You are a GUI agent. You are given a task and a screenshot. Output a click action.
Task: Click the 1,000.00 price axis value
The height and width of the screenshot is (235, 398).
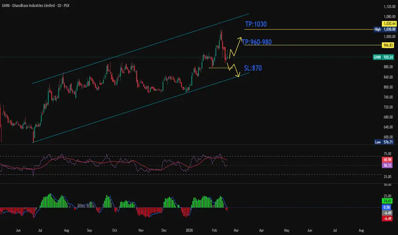coord(389,37)
